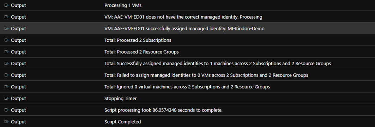375x127 pixels.
Task: Select the 'Processing 1 VMs' log row
Action: 188,5
